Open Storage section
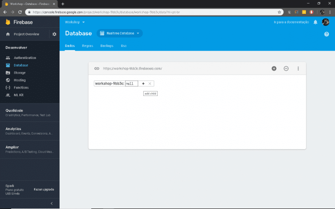Viewport: 335px width, 209px height. [20, 72]
